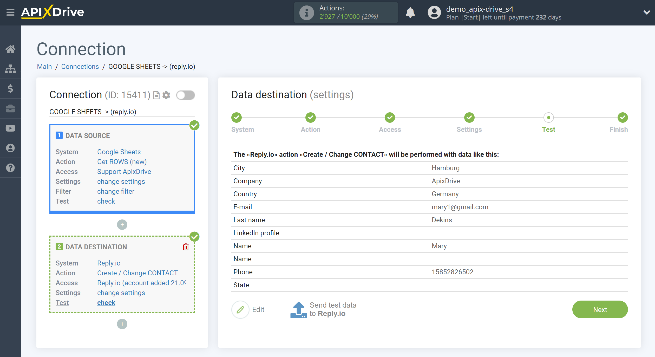This screenshot has width=655, height=357.
Task: Open the hamburger menu
Action: (10, 12)
